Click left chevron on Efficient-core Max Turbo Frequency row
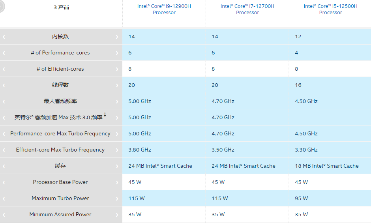This screenshot has width=371, height=223. tap(4, 150)
